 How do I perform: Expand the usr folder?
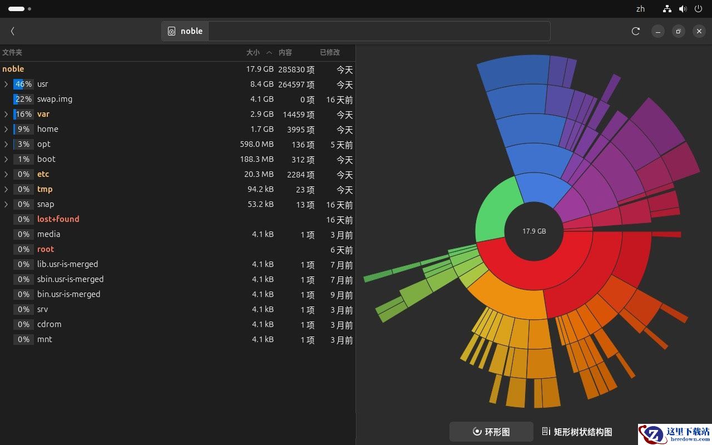tap(6, 84)
